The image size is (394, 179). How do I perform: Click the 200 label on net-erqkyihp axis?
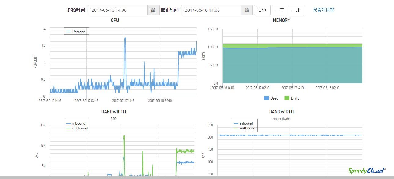(210, 137)
